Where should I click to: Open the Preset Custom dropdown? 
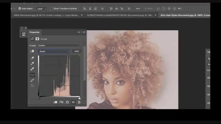pos(59,45)
